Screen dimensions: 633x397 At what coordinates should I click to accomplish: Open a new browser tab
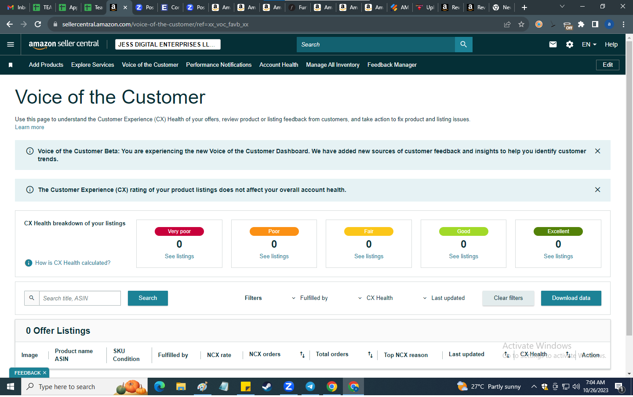tap(524, 7)
